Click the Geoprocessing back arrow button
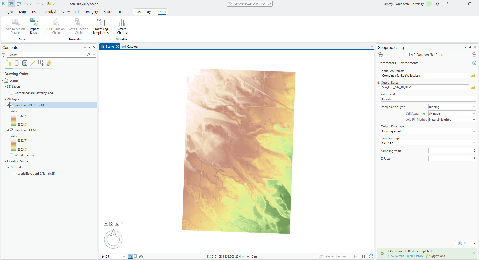 380,55
